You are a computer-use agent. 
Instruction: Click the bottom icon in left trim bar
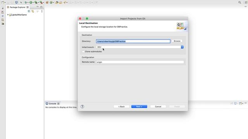tap(3, 24)
